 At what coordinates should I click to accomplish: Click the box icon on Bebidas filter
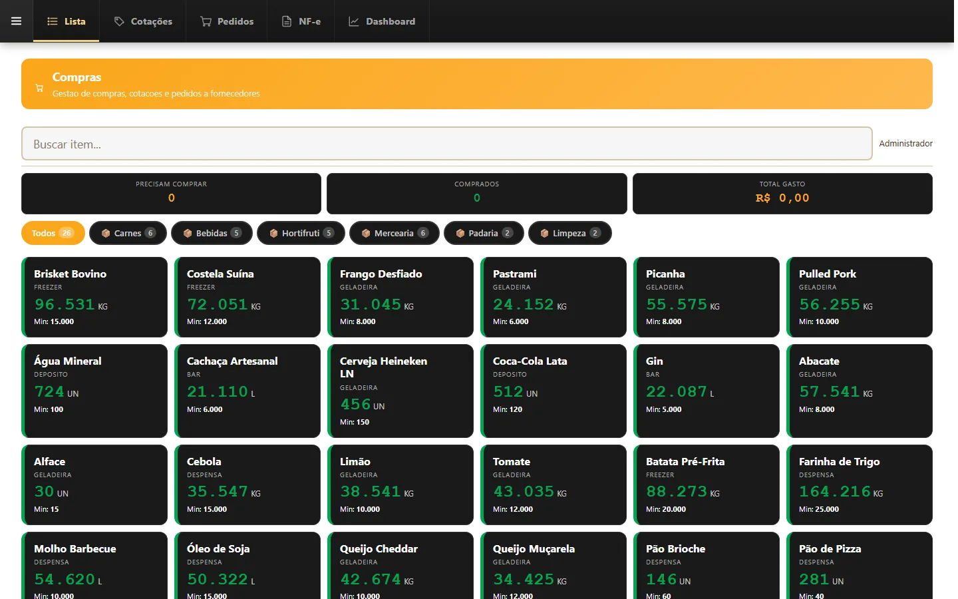(x=188, y=233)
